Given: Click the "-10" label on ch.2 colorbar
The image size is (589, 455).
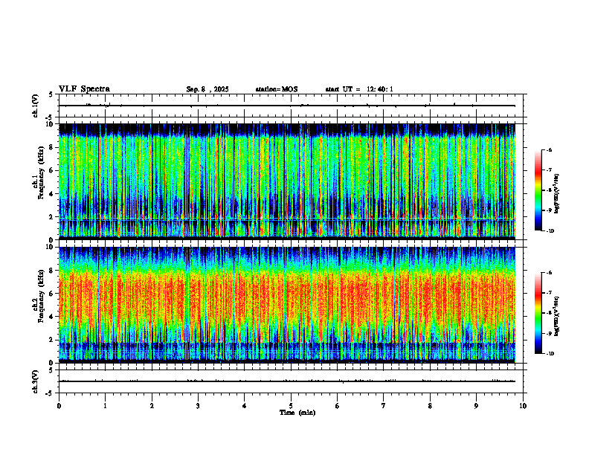Looking at the screenshot, I should (x=550, y=354).
